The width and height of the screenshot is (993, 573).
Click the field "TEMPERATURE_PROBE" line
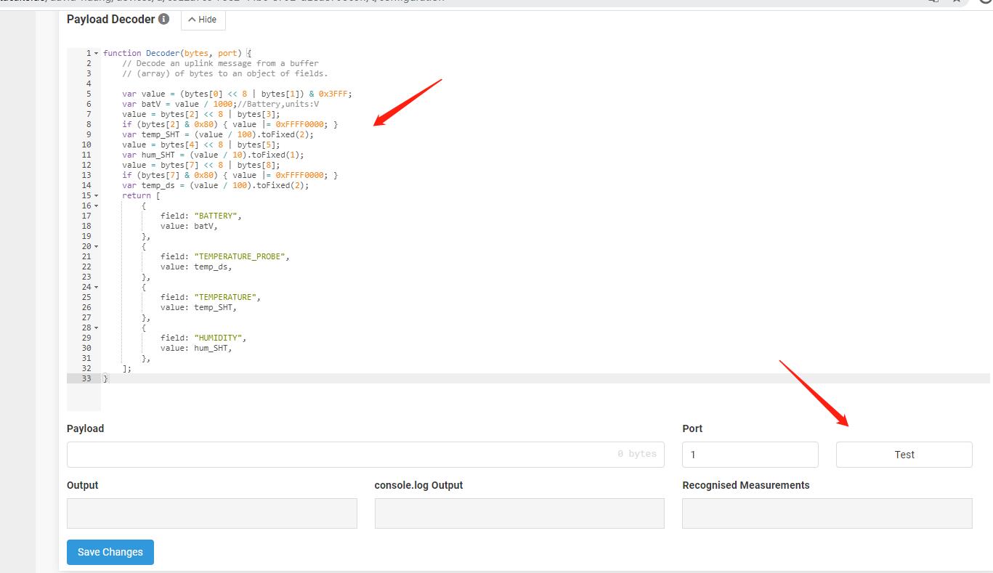tap(225, 256)
